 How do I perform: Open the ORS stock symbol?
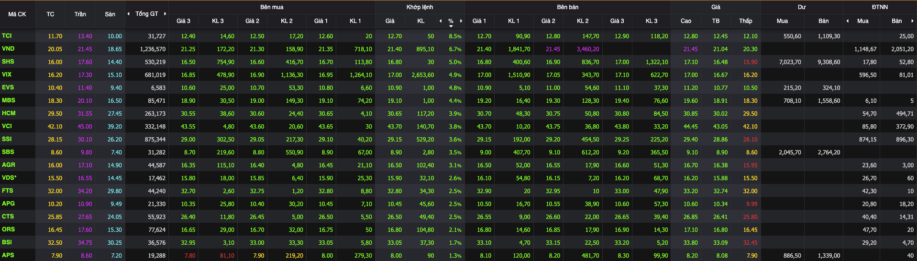pos(8,229)
